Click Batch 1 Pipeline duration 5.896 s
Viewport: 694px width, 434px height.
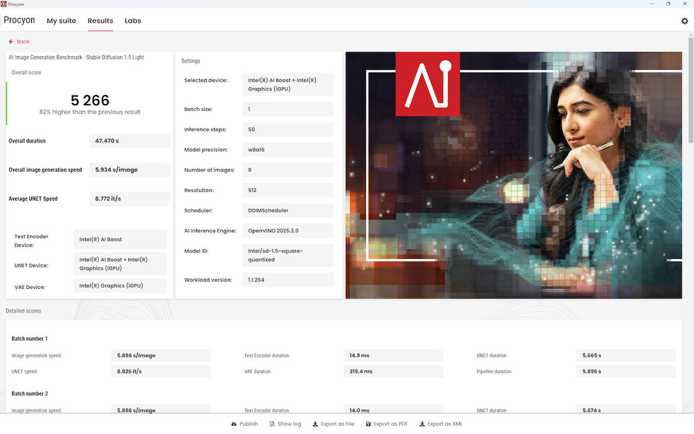tap(626, 372)
